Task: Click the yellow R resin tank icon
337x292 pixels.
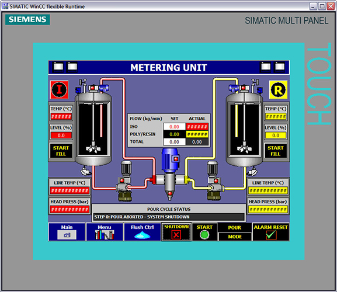Action: pos(278,90)
